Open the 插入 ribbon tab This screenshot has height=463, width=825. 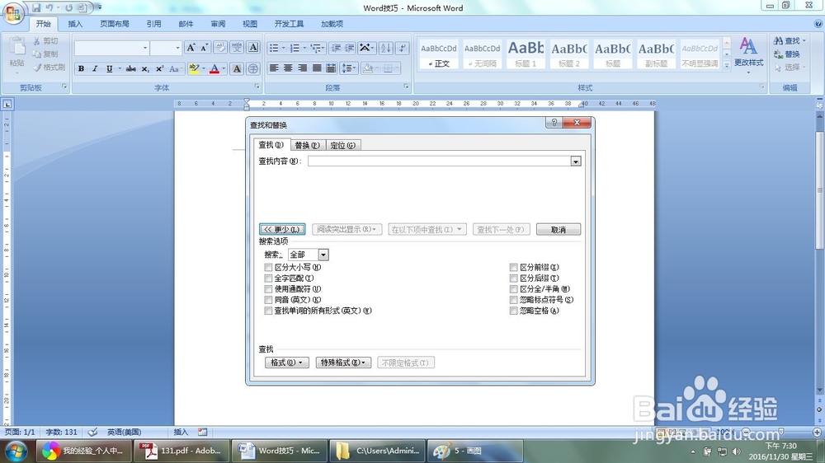click(75, 24)
